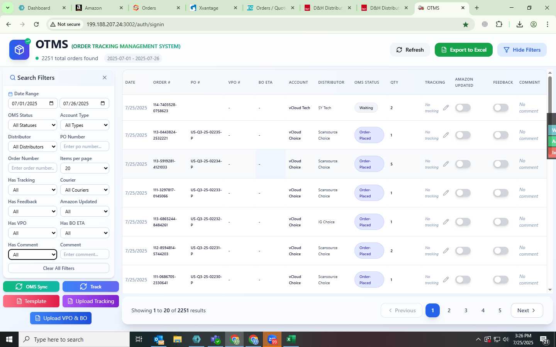
Task: Click the Upload Tracking button
Action: [91, 301]
